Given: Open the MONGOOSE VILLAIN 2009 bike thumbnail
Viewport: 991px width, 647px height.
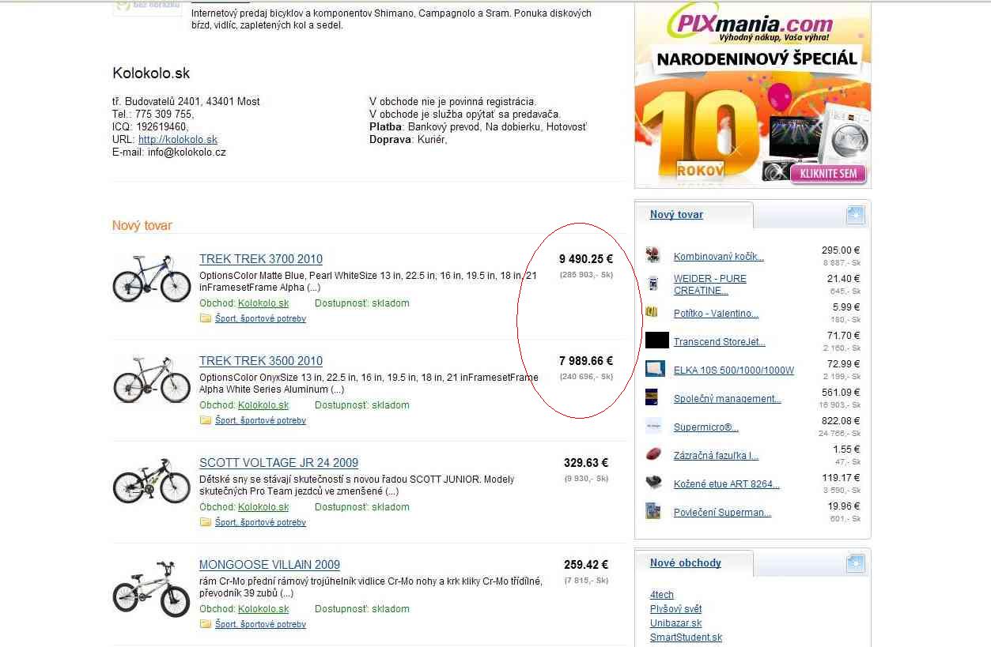Looking at the screenshot, I should [152, 588].
